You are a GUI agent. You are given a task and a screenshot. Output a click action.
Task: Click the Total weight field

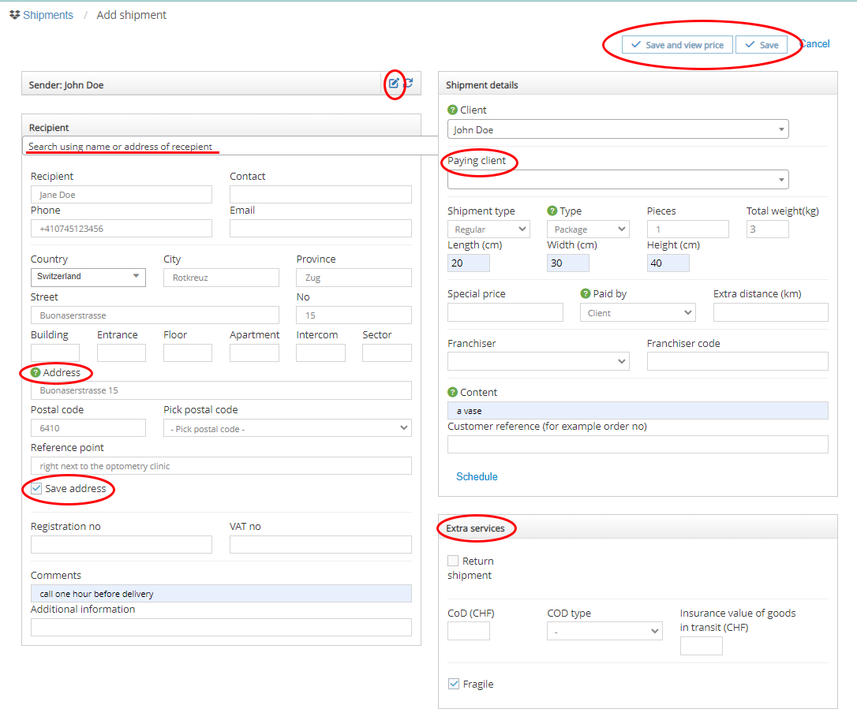tap(767, 229)
